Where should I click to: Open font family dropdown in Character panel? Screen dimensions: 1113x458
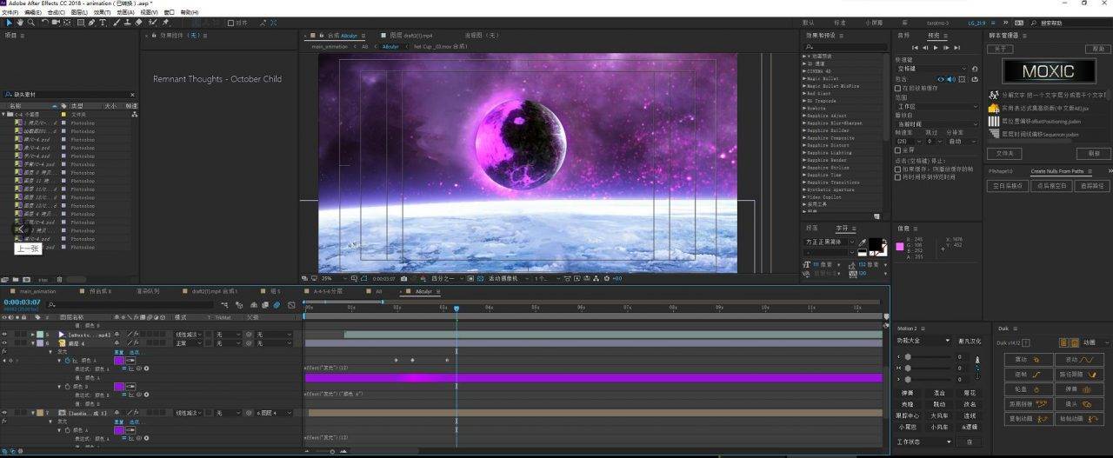tap(830, 242)
